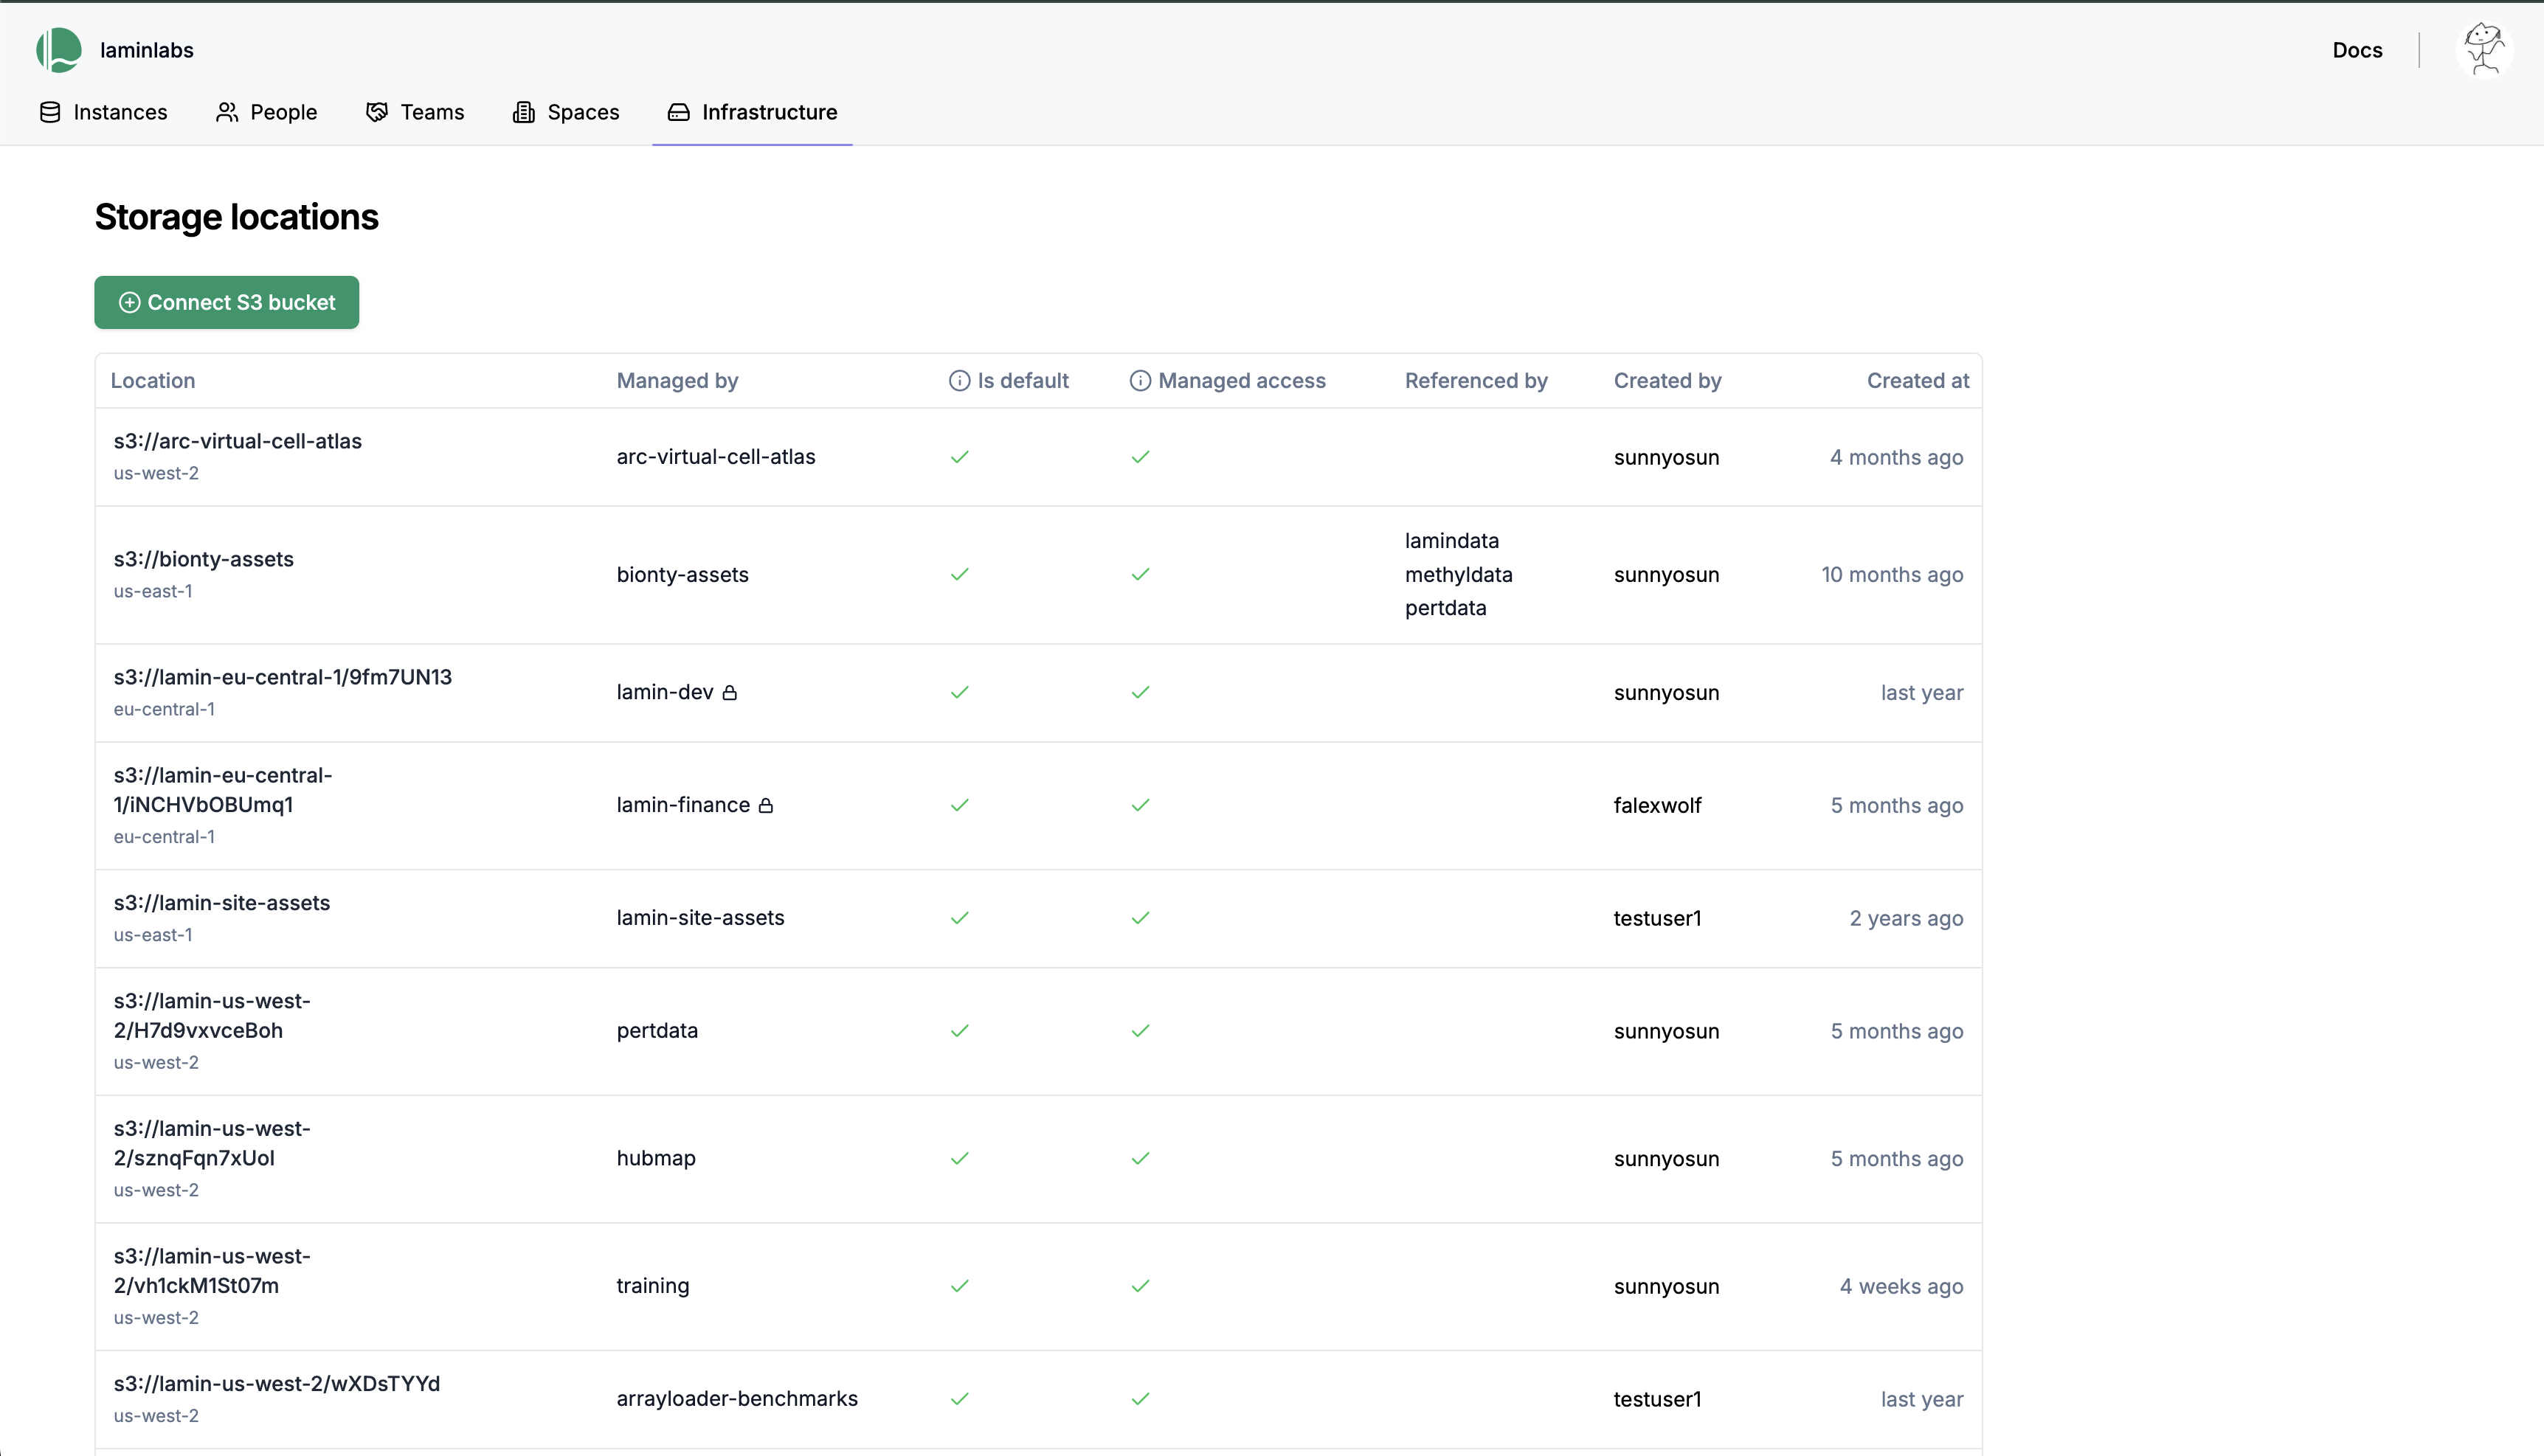Click Connect S3 bucket button
The image size is (2544, 1456).
[227, 302]
